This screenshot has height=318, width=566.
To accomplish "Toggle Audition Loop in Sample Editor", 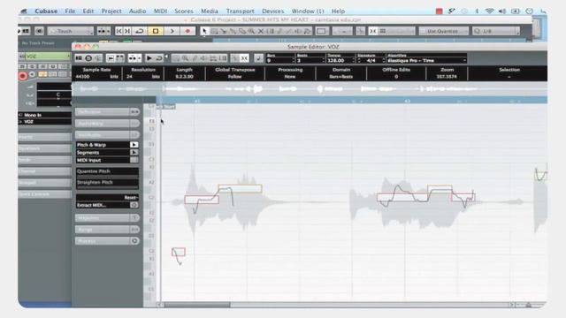I will click(158, 57).
